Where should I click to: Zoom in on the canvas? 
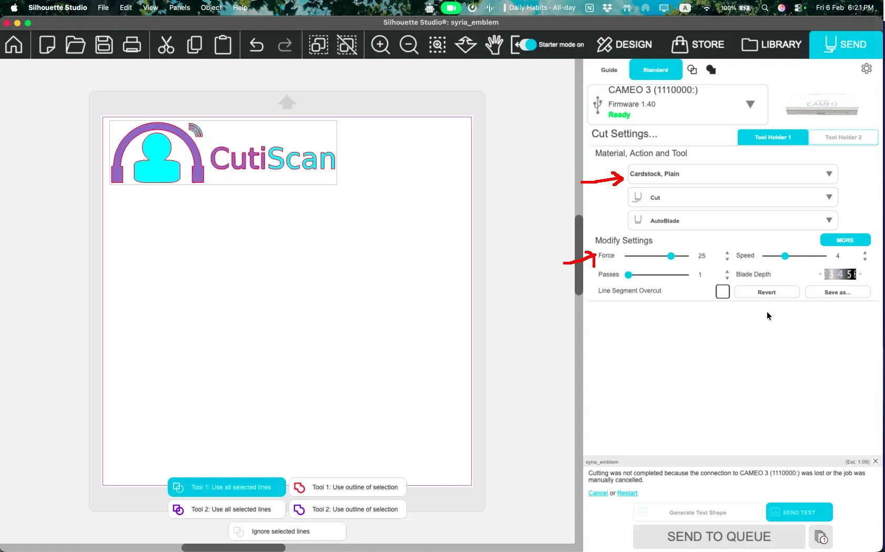[x=381, y=45]
